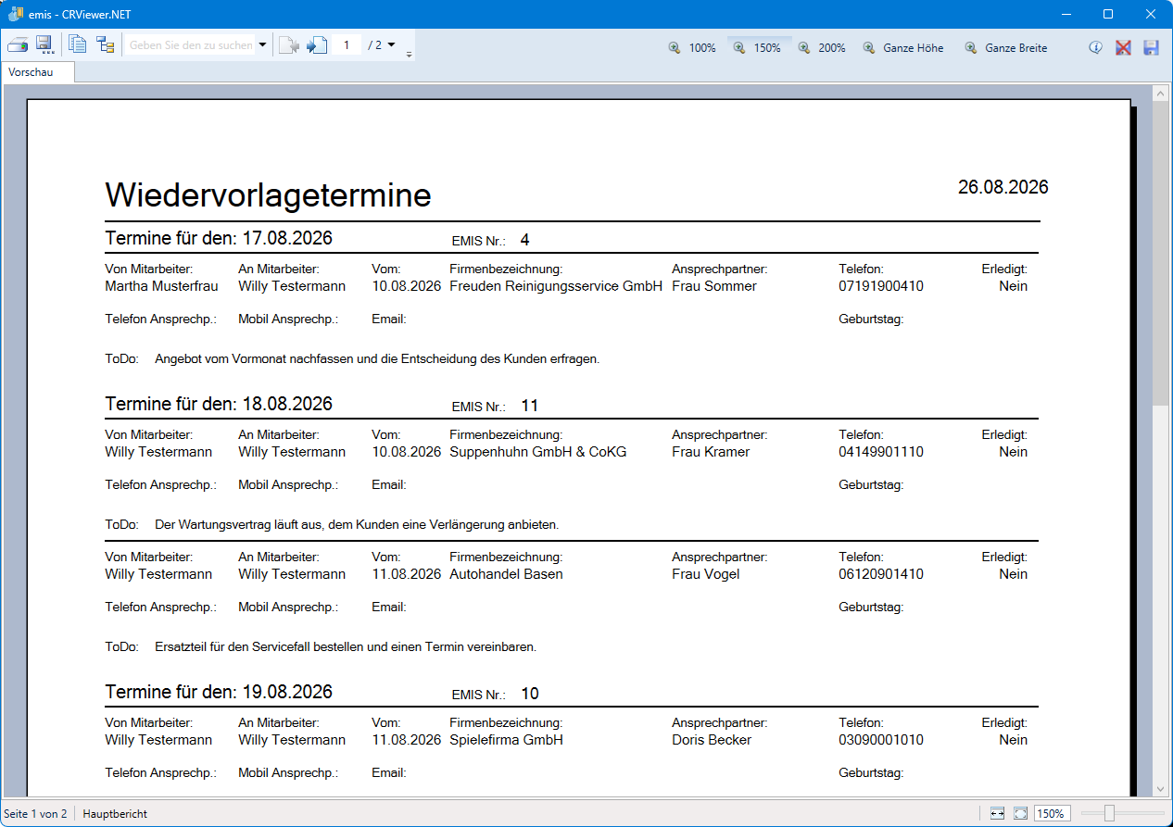Viewport: 1173px width, 827px height.
Task: Click the vertical scrollbar thumb
Action: (x=1160, y=252)
